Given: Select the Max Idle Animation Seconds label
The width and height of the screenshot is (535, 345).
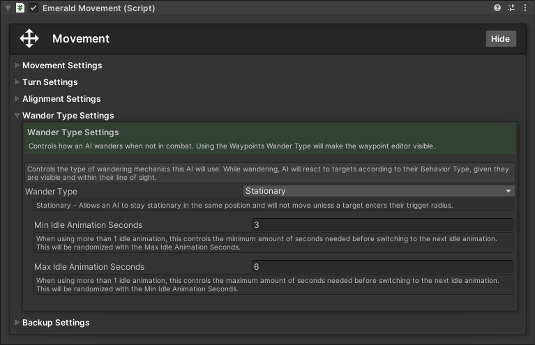Looking at the screenshot, I should pyautogui.click(x=89, y=267).
